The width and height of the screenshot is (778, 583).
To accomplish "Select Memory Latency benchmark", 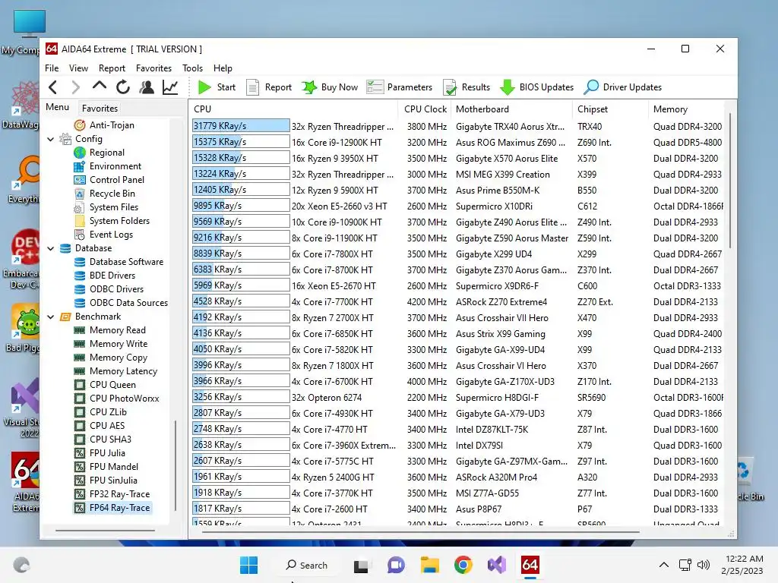I will (x=115, y=371).
